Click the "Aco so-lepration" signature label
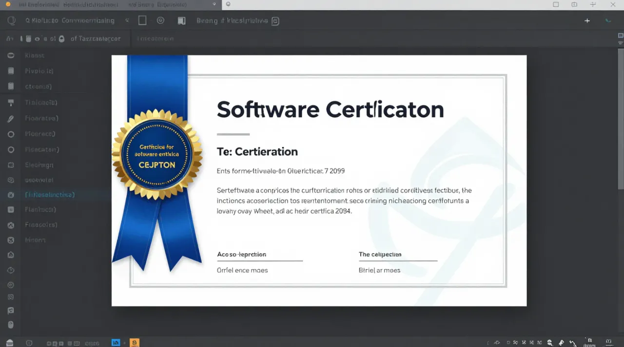This screenshot has width=624, height=347. click(x=242, y=255)
